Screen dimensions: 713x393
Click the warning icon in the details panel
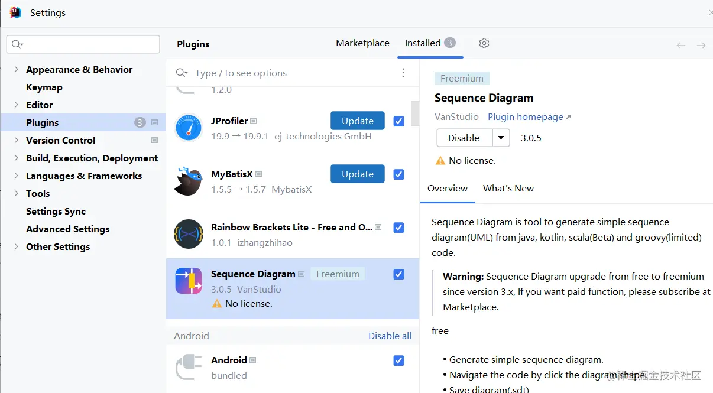click(440, 160)
